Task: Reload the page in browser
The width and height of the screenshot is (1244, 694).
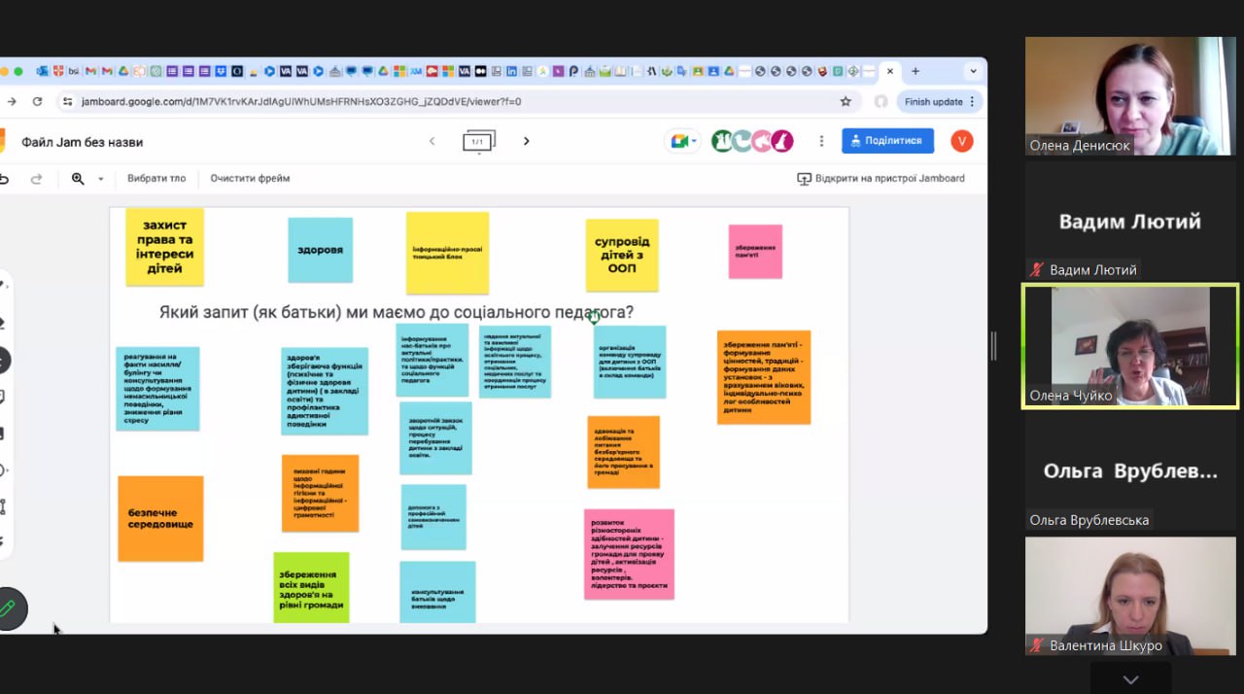Action: tap(37, 101)
